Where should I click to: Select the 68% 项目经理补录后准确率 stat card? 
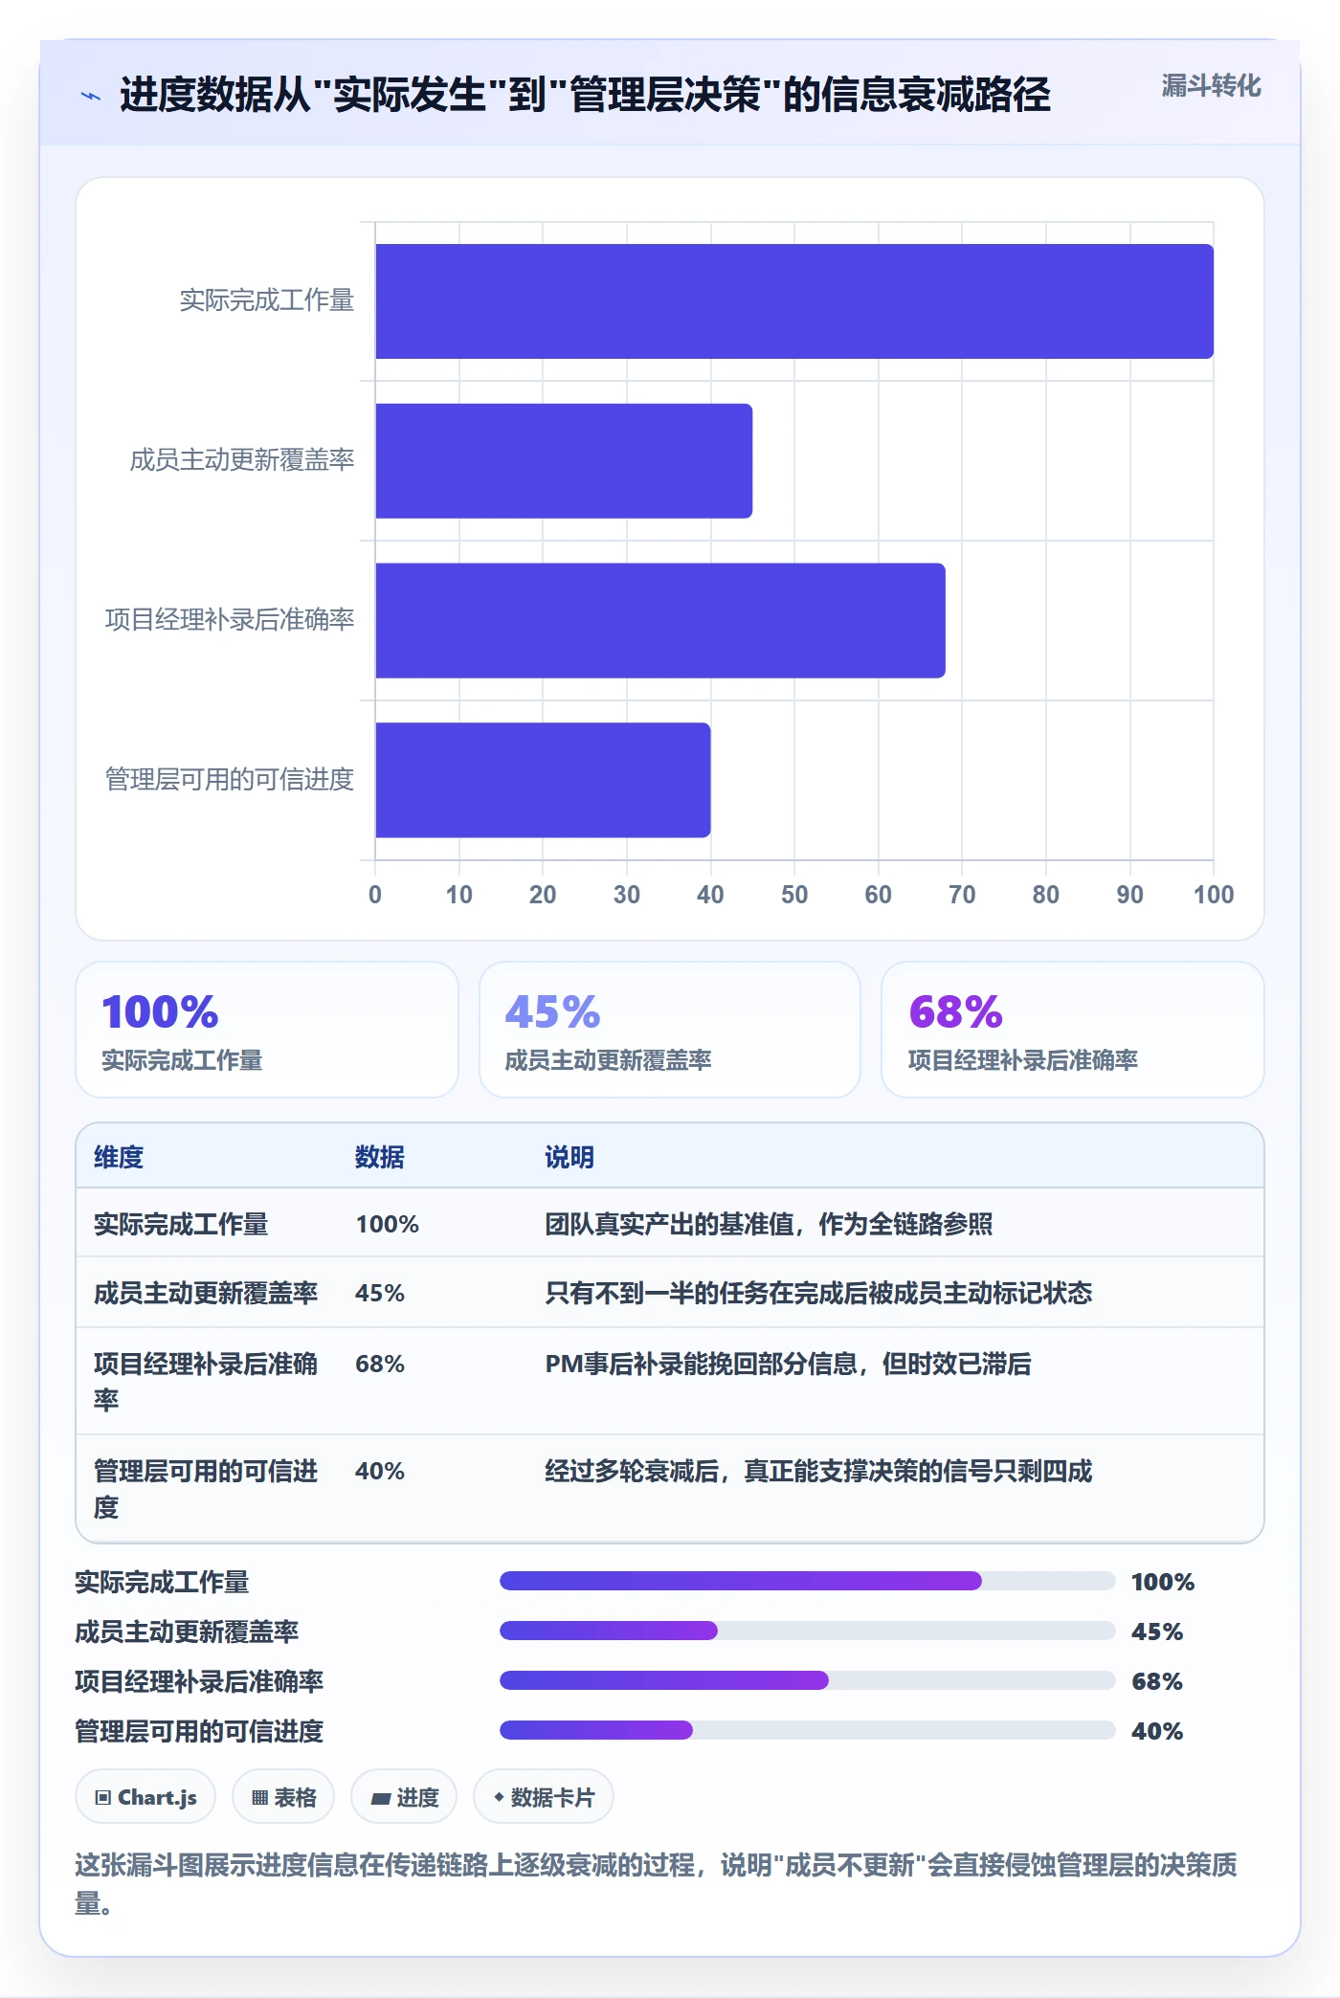pos(1073,1030)
